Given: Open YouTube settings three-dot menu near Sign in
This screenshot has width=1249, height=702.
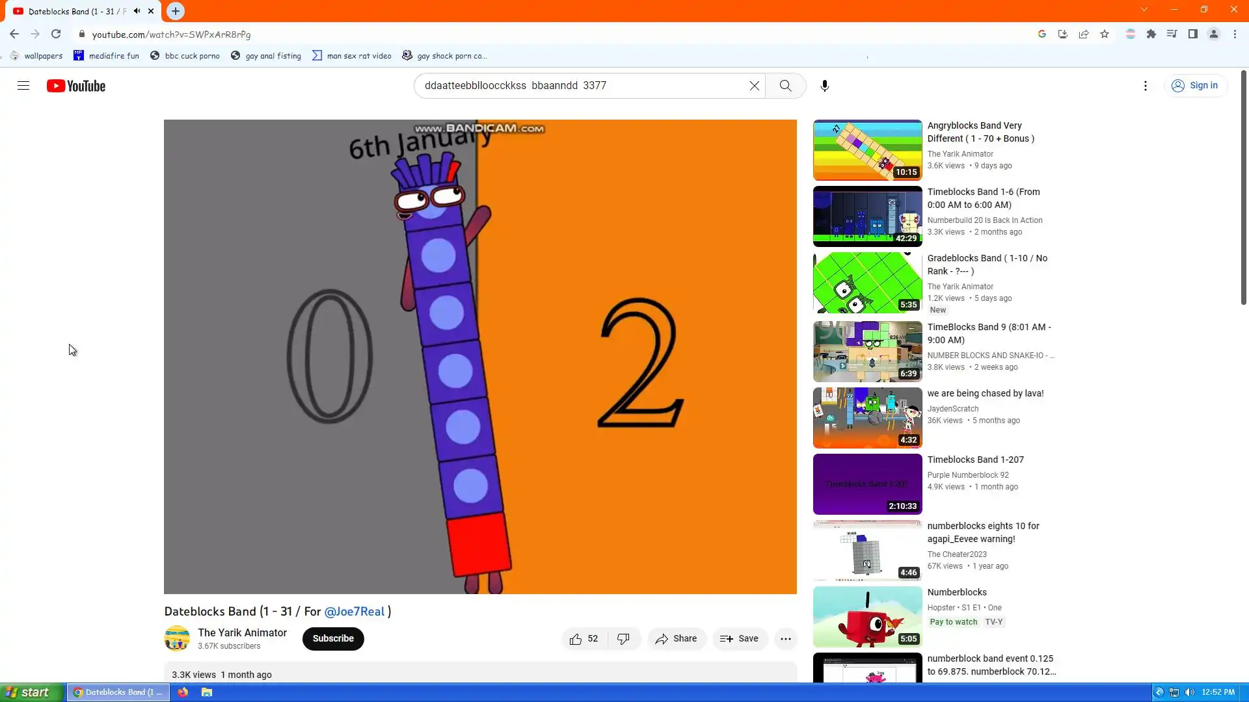Looking at the screenshot, I should pyautogui.click(x=1145, y=86).
